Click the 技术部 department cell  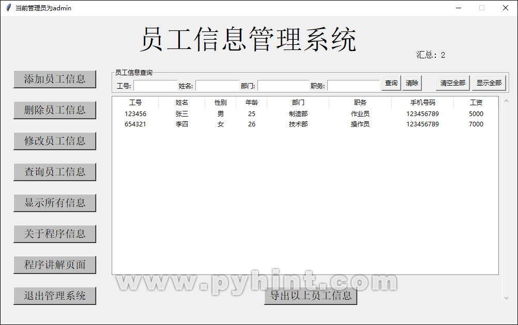coord(298,124)
